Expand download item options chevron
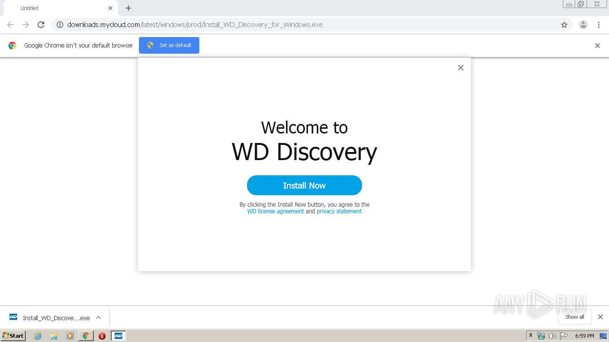This screenshot has height=342, width=609. (98, 317)
